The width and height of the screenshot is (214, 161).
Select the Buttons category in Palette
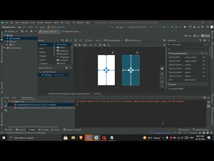click(42, 52)
